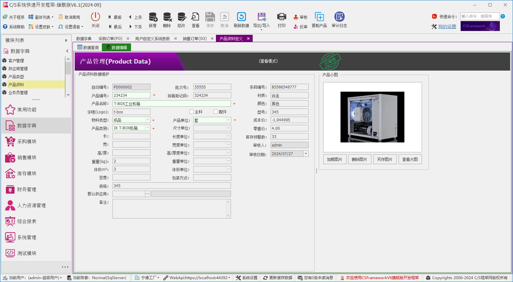513x282 pixels.
Task: Open the 产品类别 dropdown
Action: 148,128
